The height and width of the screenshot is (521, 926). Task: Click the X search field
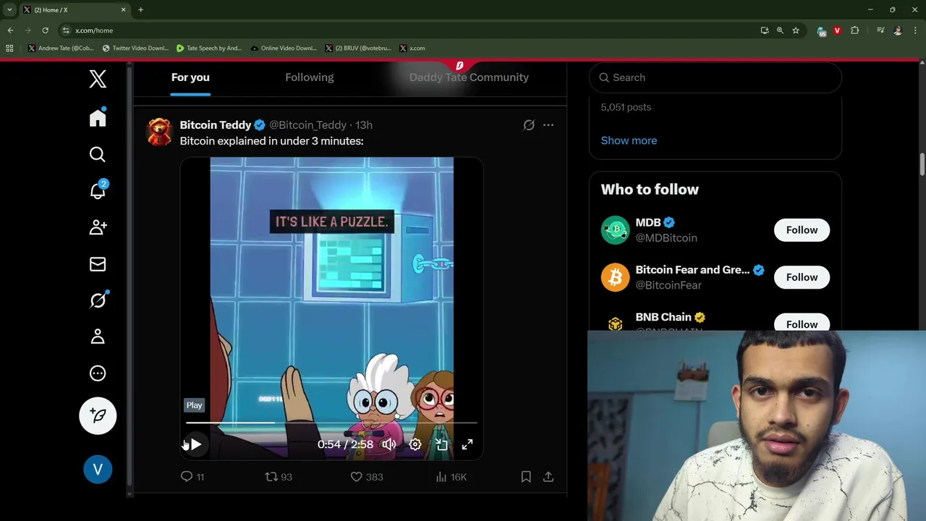click(x=715, y=77)
